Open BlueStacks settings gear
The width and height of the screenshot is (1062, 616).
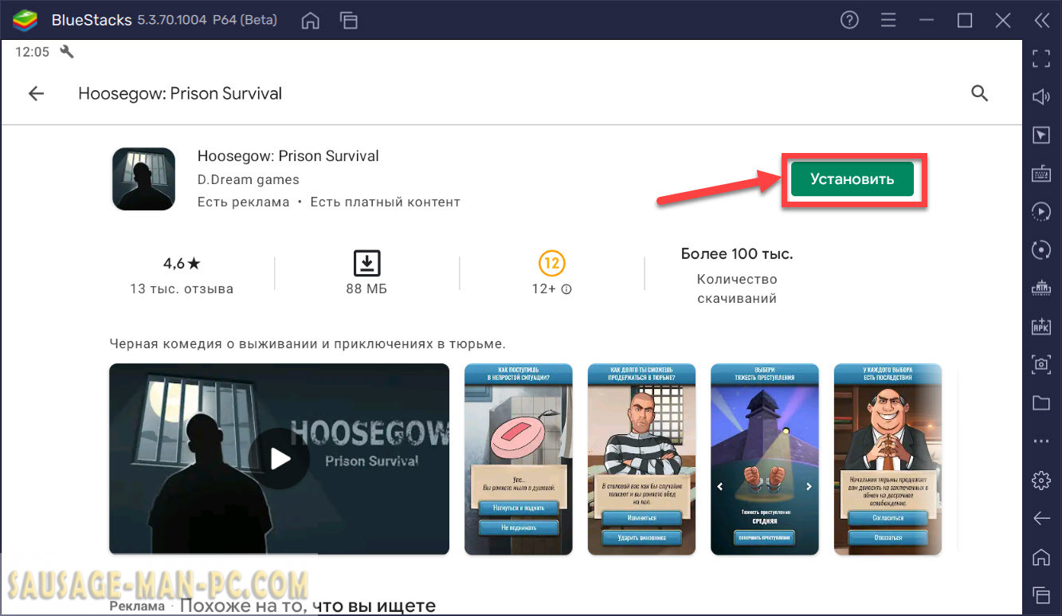[1041, 480]
